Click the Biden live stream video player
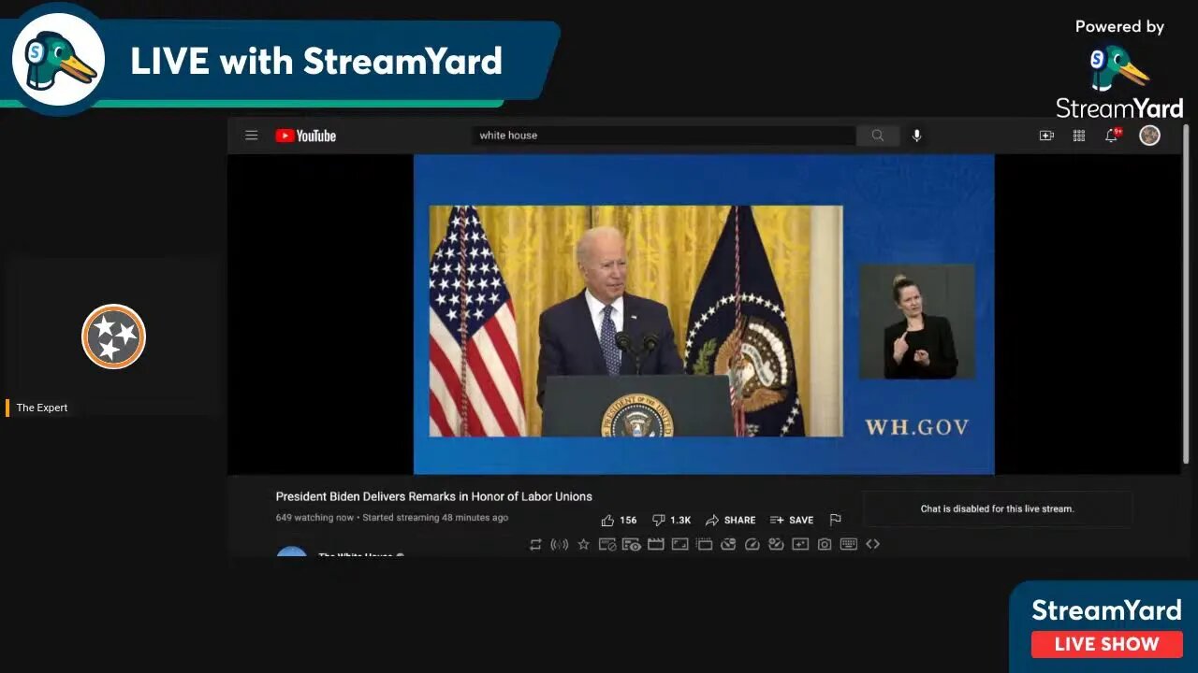 pyautogui.click(x=704, y=314)
